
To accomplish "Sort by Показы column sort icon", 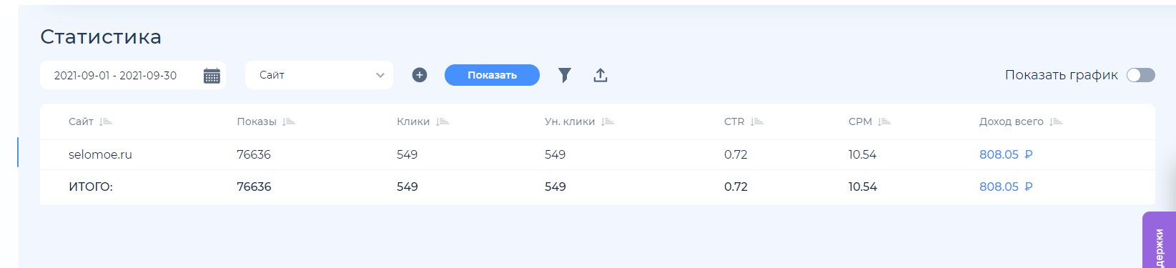I will point(289,122).
